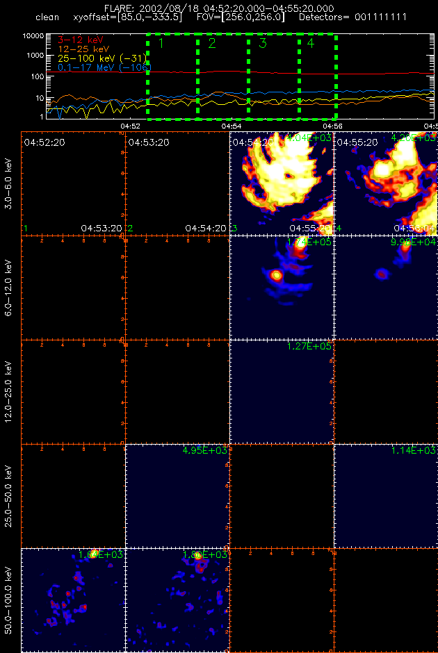This screenshot has width=438, height=653.
Task: Click the red 3-12 keV legend entry
Action: [79, 40]
